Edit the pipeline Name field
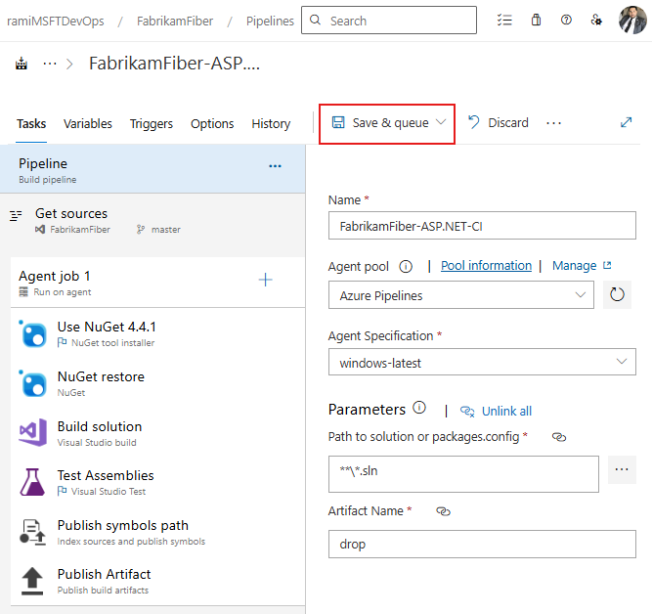652x614 pixels. click(x=482, y=226)
